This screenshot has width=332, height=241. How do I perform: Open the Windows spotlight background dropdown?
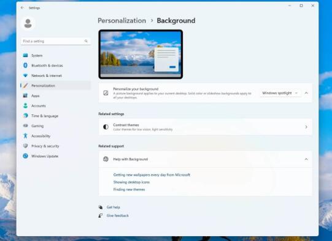pos(280,93)
